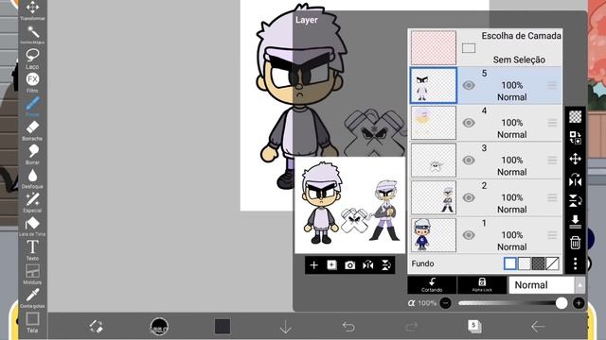Screen dimensions: 606x340
Task: Hide layer 5 with the eye icon
Action: coord(469,85)
